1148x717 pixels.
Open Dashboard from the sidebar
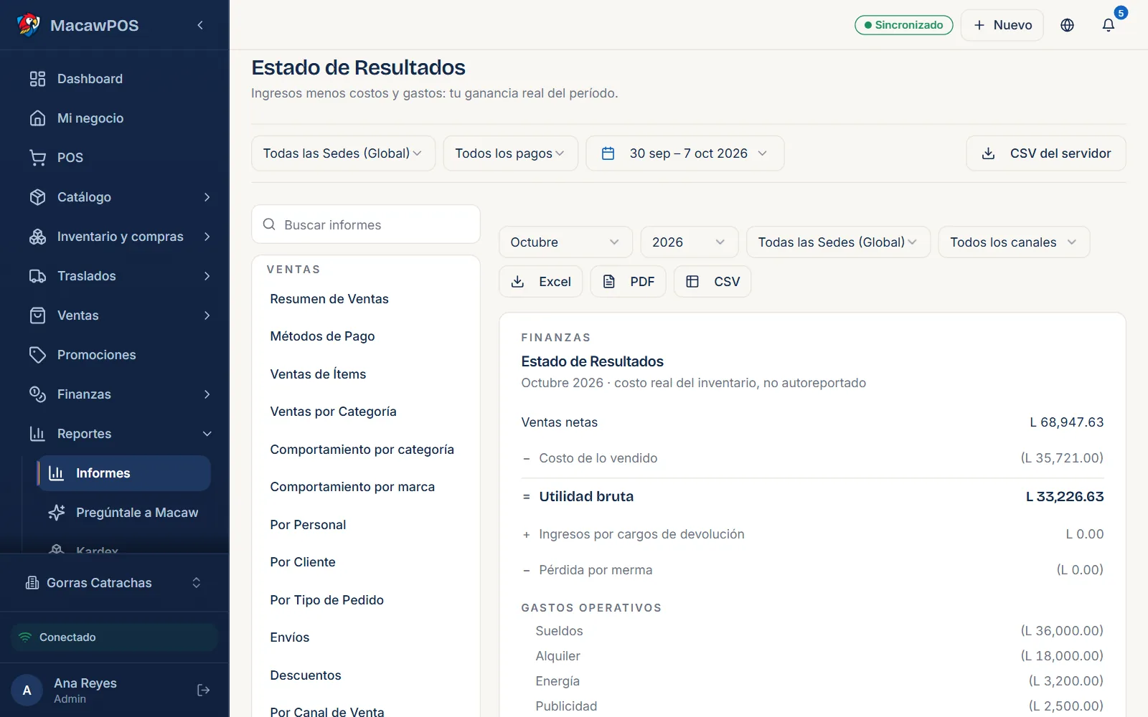click(x=115, y=79)
